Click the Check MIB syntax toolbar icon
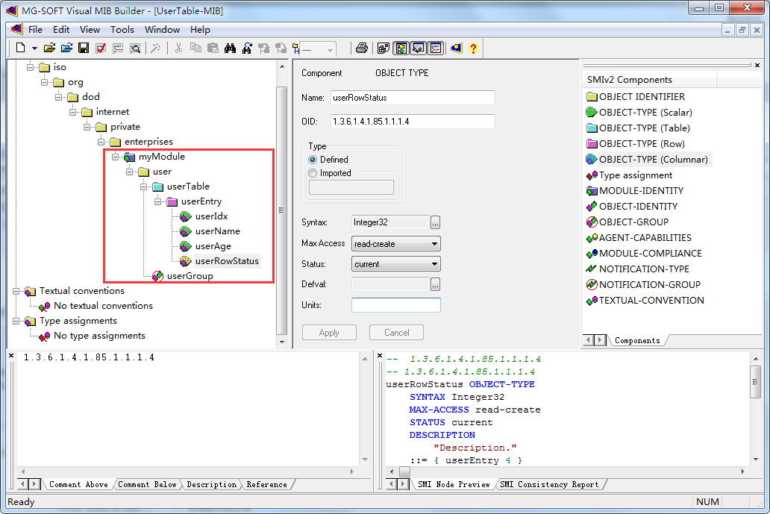Viewport: 770px width, 514px height. click(x=99, y=47)
